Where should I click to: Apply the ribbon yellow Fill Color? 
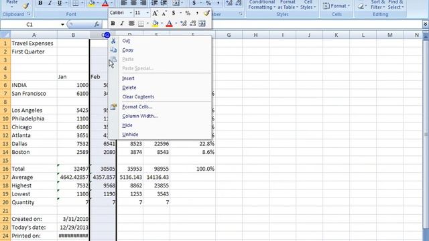[91, 3]
